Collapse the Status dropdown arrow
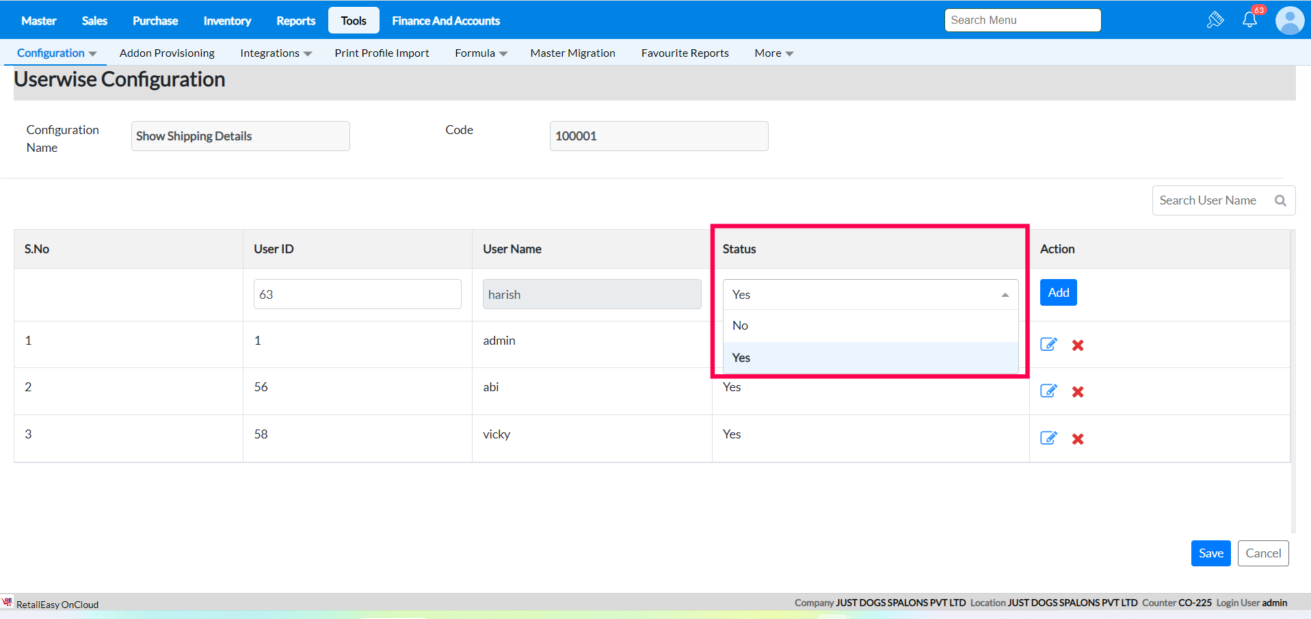1311x619 pixels. coord(1005,295)
